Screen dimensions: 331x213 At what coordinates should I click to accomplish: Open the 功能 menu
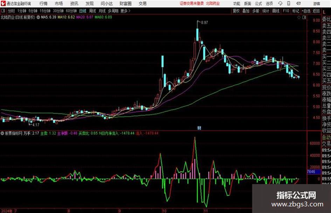pyautogui.click(x=237, y=3)
